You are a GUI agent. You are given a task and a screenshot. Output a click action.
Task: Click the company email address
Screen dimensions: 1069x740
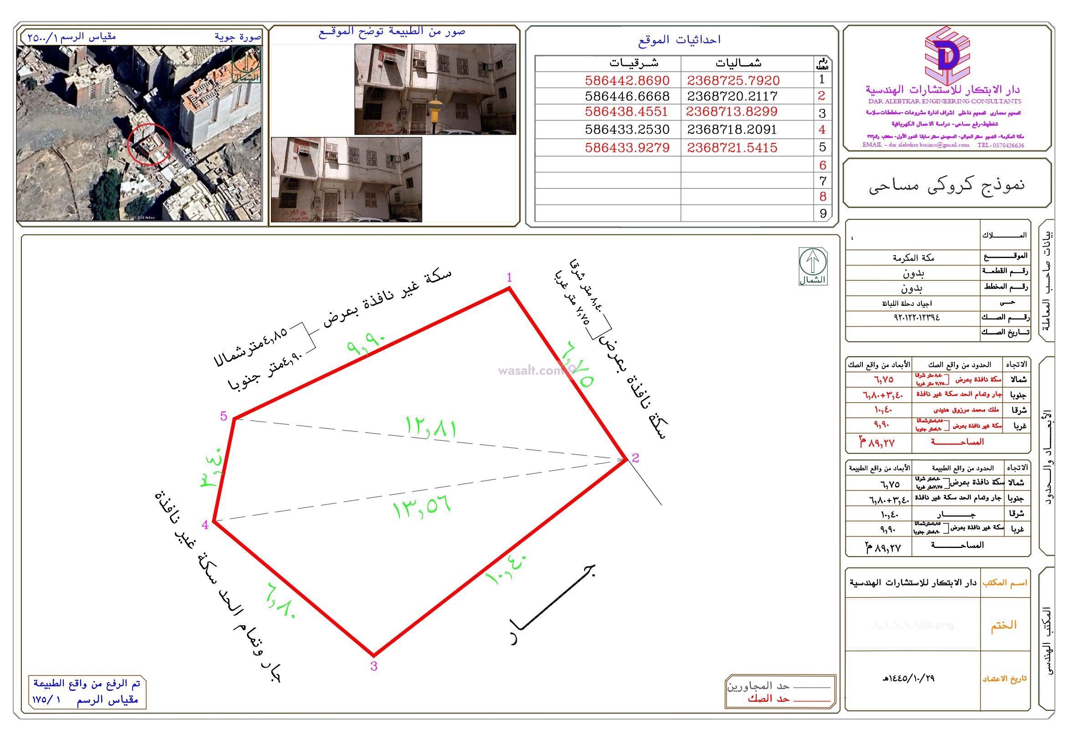929,145
